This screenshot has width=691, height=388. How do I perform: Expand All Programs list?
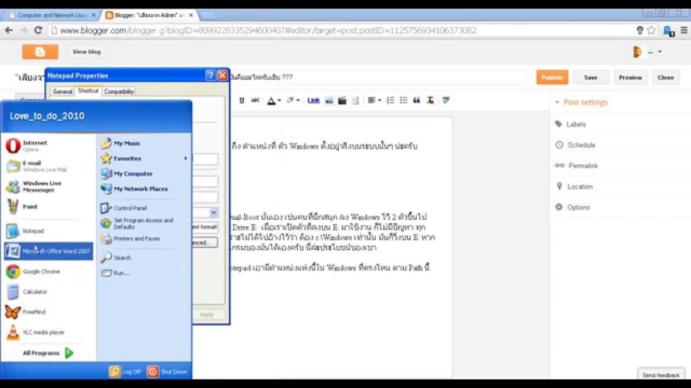[49, 353]
